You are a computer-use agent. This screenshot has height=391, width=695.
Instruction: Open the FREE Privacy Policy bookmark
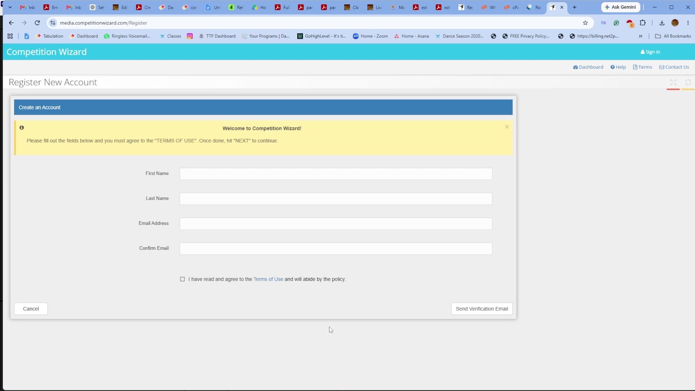click(x=526, y=36)
